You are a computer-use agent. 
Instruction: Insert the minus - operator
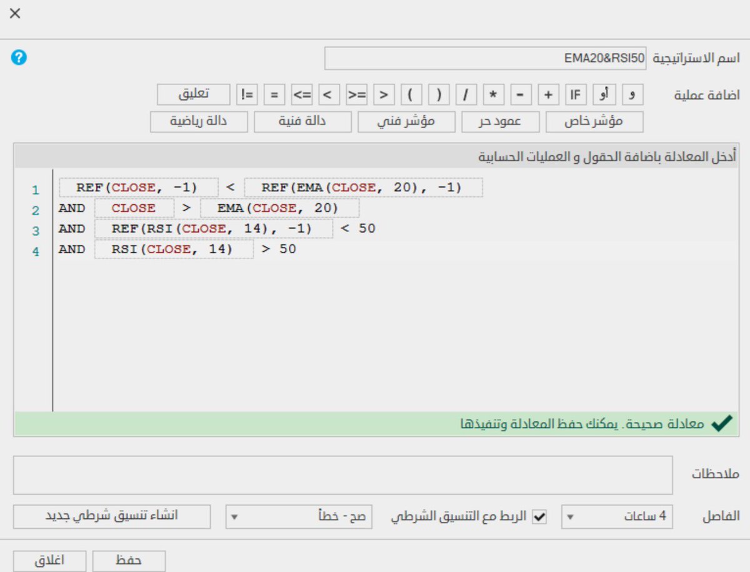coord(521,95)
